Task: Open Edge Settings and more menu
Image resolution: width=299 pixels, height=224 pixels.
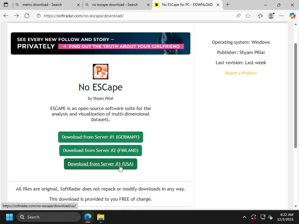Action: point(281,16)
